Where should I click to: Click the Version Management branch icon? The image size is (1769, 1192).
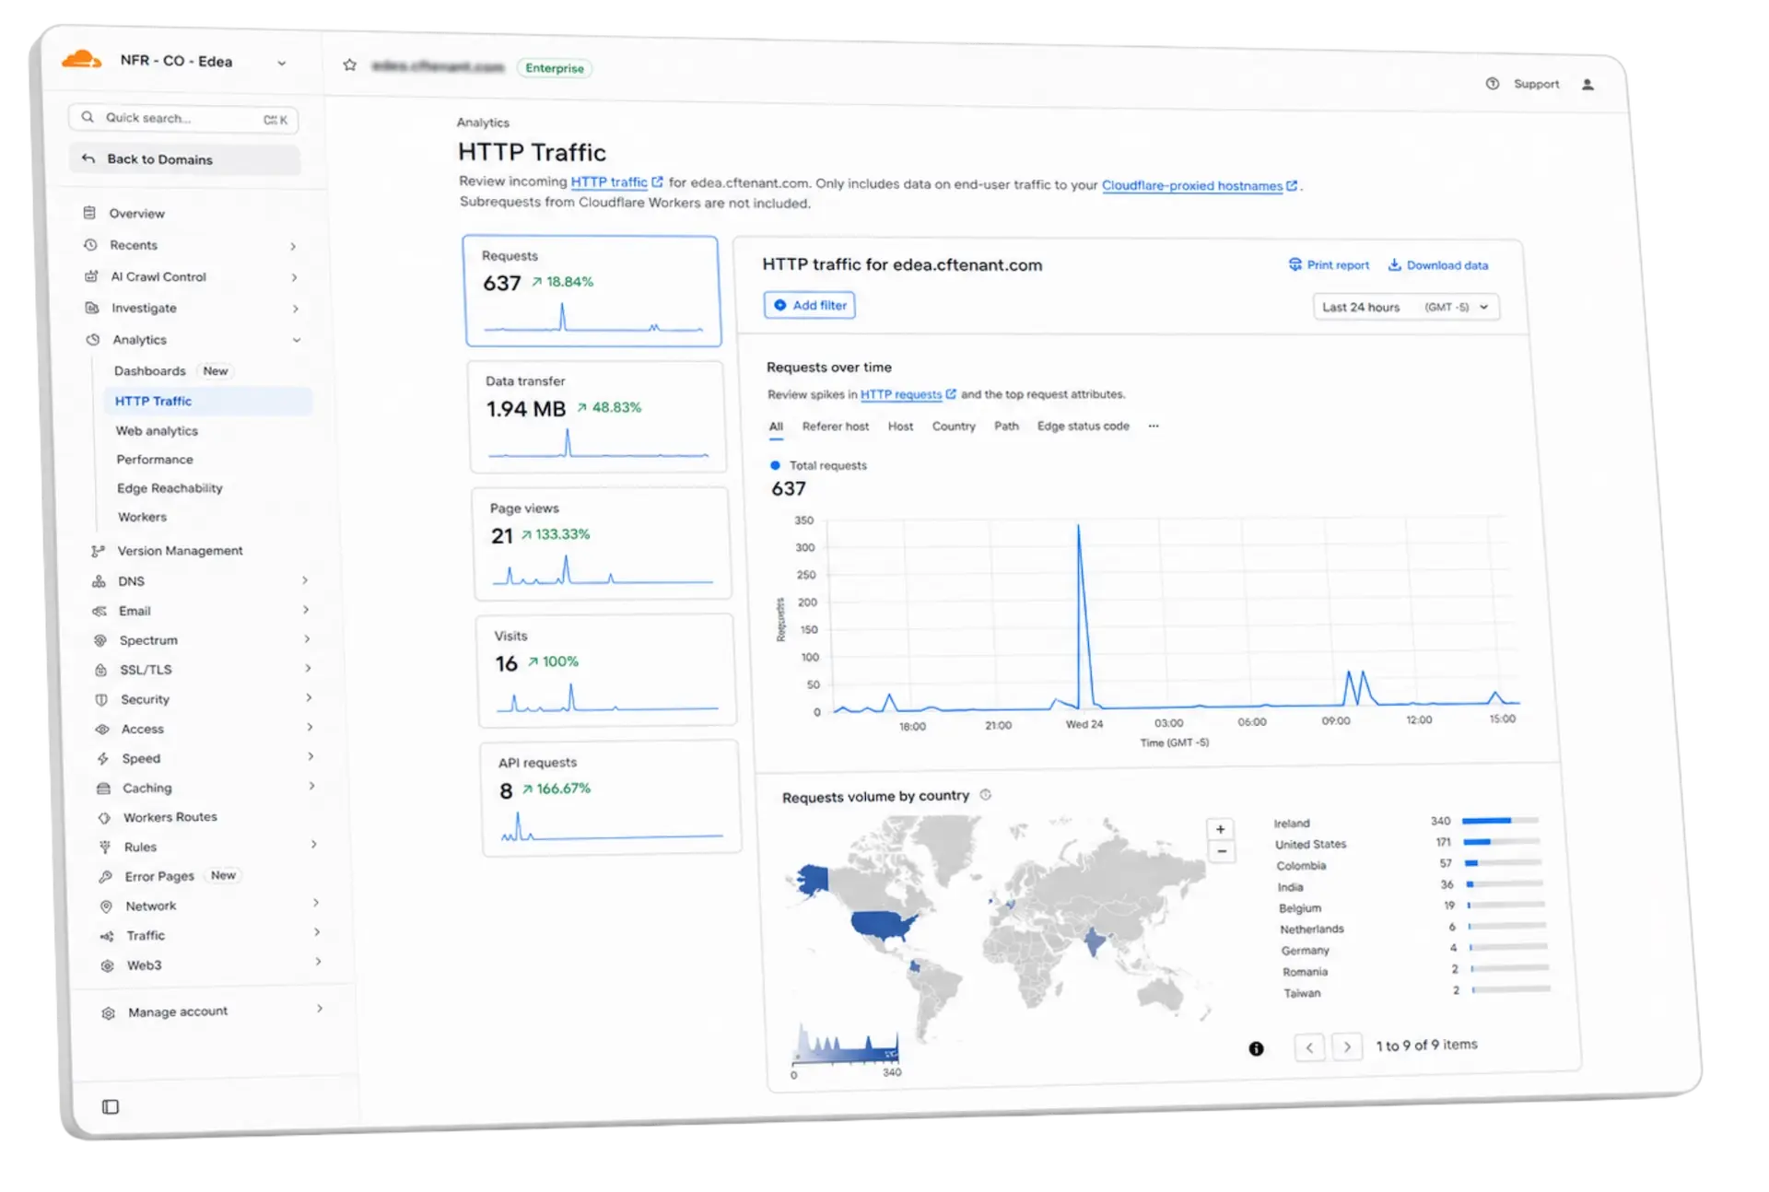point(98,551)
